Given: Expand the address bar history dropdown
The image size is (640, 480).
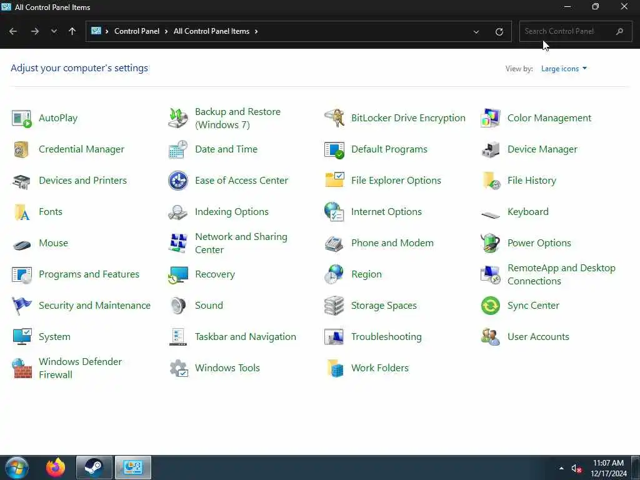Looking at the screenshot, I should coord(476,32).
